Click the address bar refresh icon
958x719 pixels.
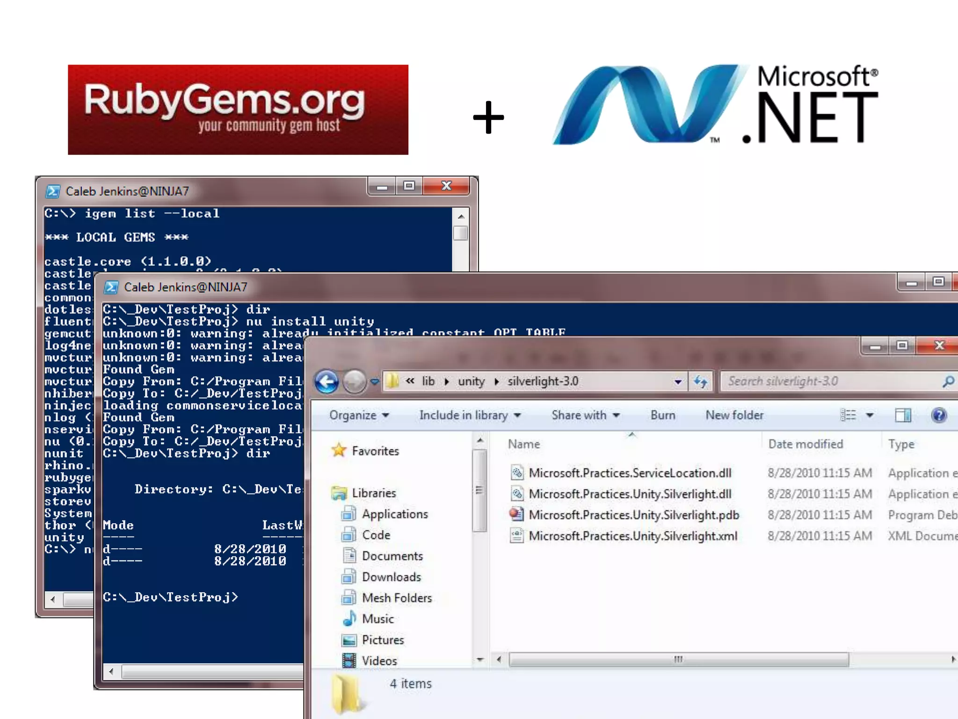pos(700,382)
